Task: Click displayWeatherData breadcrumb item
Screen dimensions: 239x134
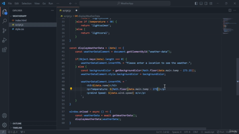Action: pos(87,16)
